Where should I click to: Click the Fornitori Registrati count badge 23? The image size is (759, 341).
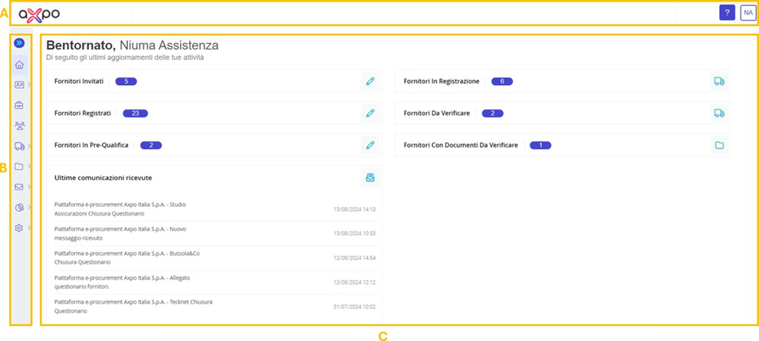tap(136, 113)
